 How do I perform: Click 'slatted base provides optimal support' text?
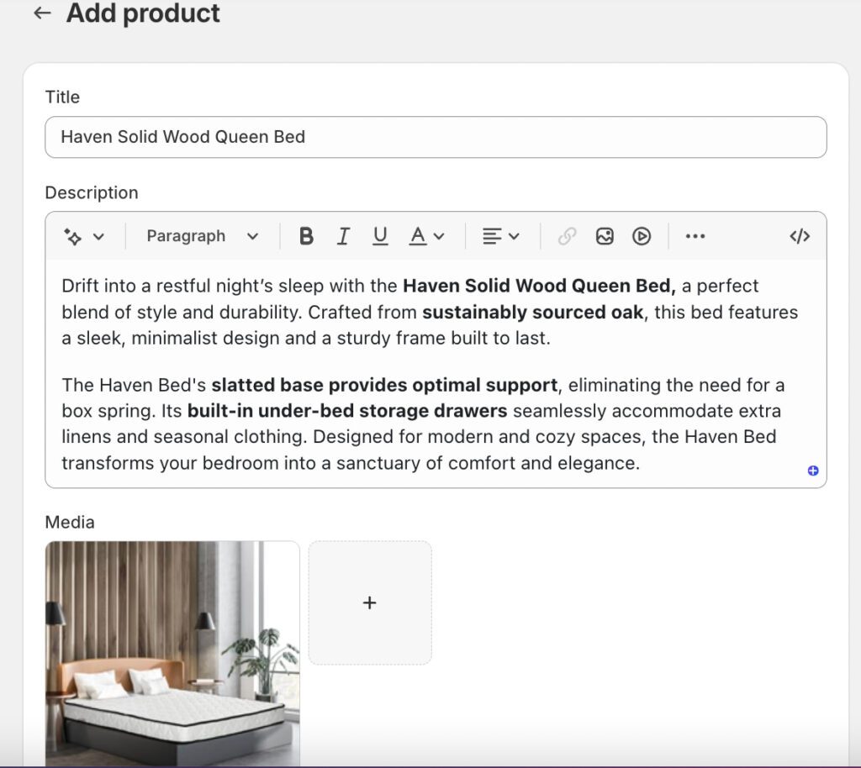384,386
